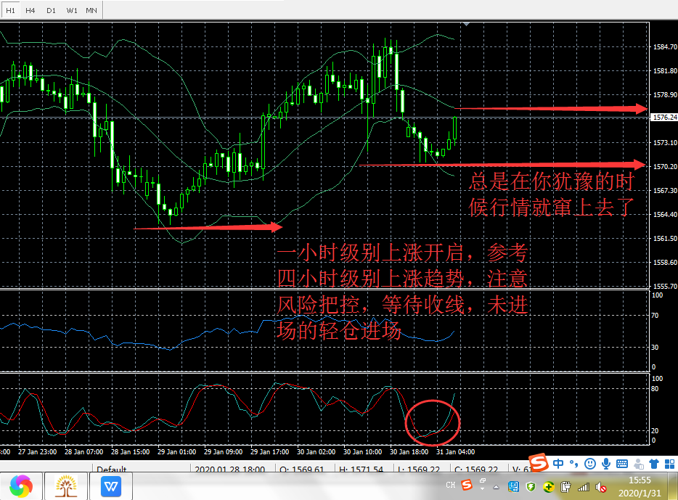Switch chart to H1 timeframe
Viewport: 678px width, 500px height.
coord(10,10)
